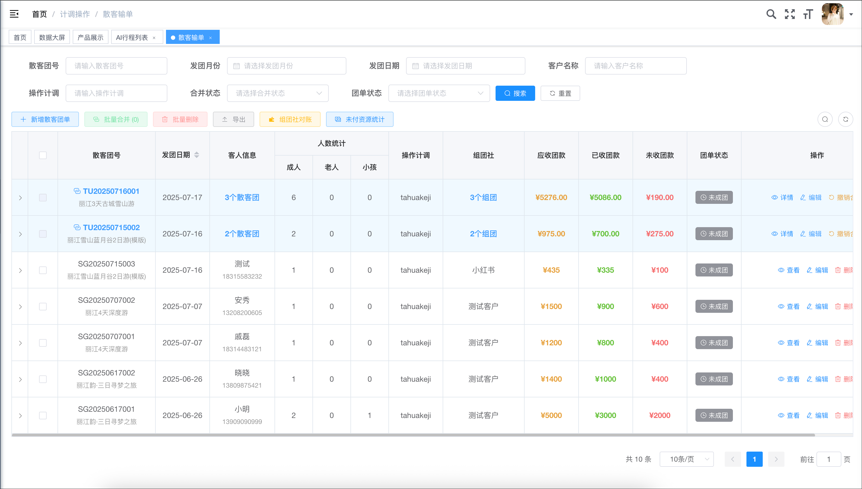
Task: Check the row checkbox for TU20250716001
Action: [43, 198]
